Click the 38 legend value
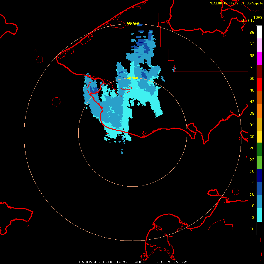 tap(252, 113)
